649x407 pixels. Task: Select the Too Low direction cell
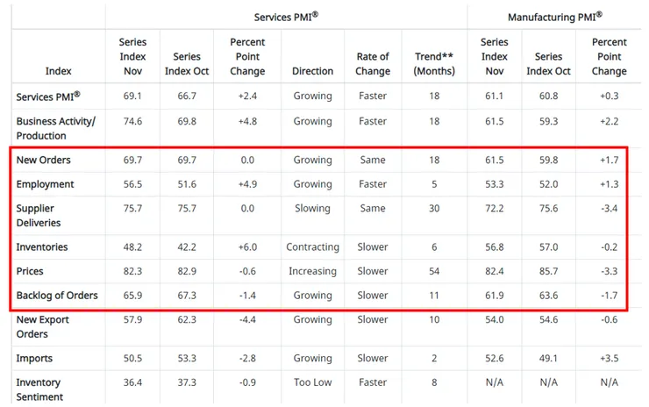[312, 382]
